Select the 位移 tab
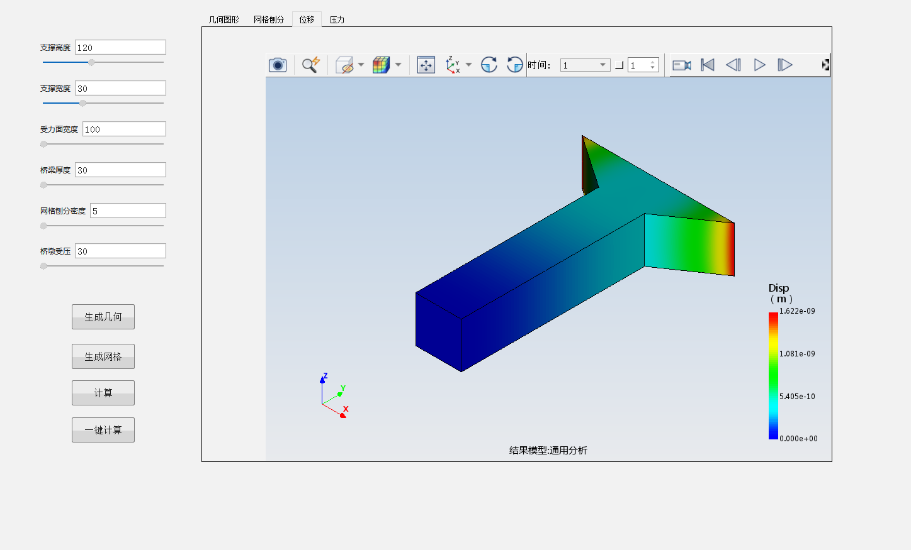Screen dimensions: 911x550 point(307,19)
